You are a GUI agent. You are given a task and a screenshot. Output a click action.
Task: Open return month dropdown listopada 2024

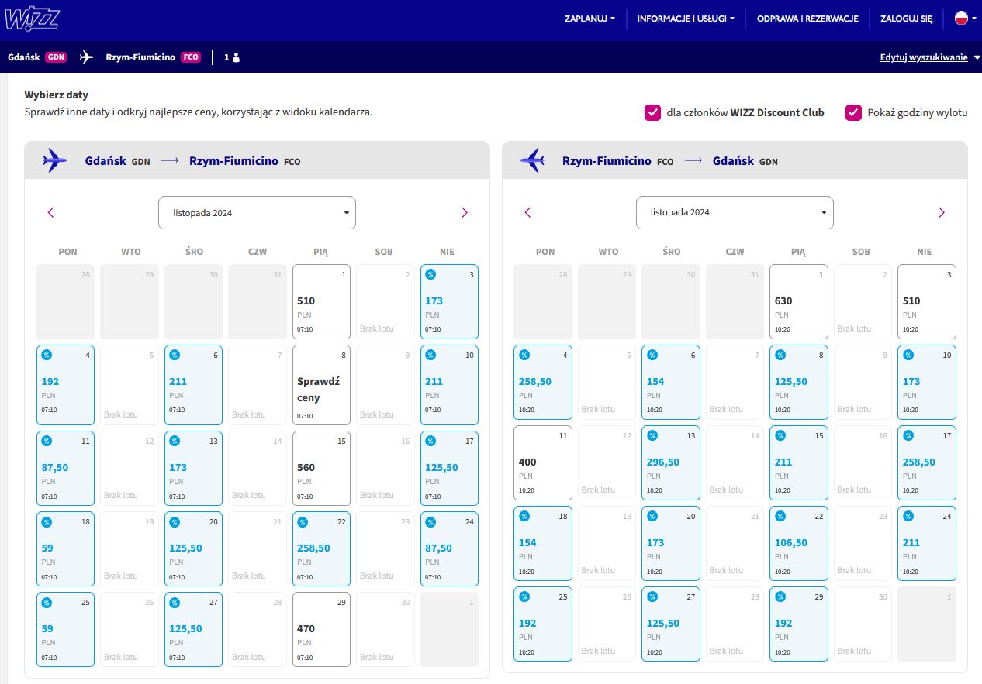point(735,212)
